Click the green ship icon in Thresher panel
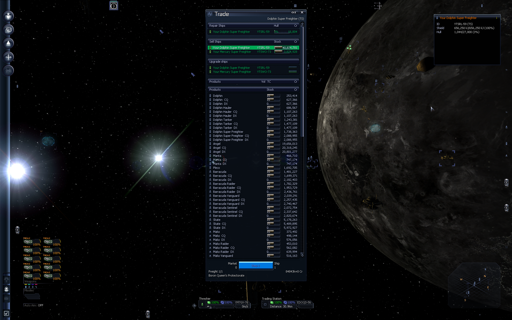 tap(202, 304)
